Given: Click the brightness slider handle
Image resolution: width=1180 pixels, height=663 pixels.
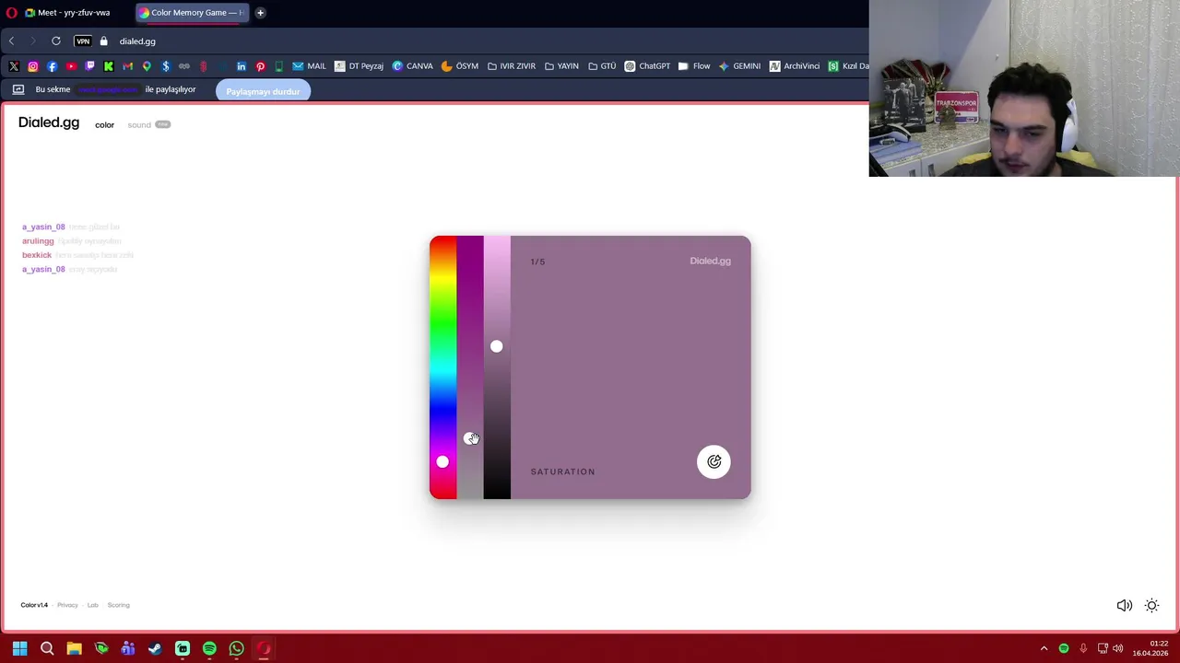Looking at the screenshot, I should coord(496,346).
